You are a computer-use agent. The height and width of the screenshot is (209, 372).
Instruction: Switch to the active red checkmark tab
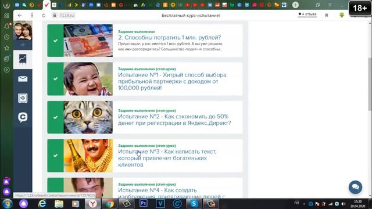pyautogui.click(x=46, y=5)
